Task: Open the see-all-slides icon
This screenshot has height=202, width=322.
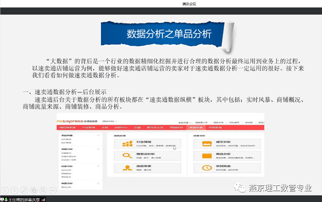Action: click(34, 190)
